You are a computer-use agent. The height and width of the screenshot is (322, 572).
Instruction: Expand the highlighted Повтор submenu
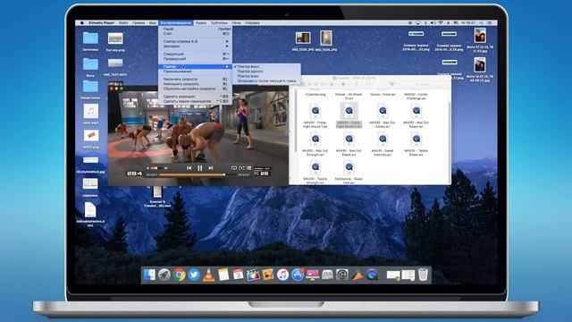195,66
